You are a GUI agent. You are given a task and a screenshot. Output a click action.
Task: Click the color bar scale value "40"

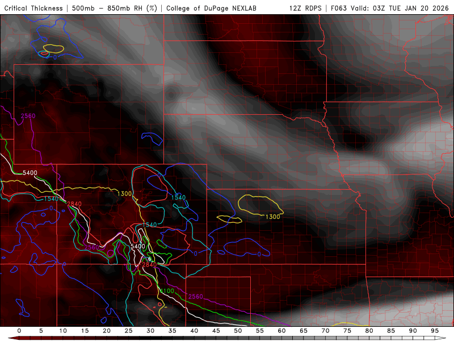[194, 331]
